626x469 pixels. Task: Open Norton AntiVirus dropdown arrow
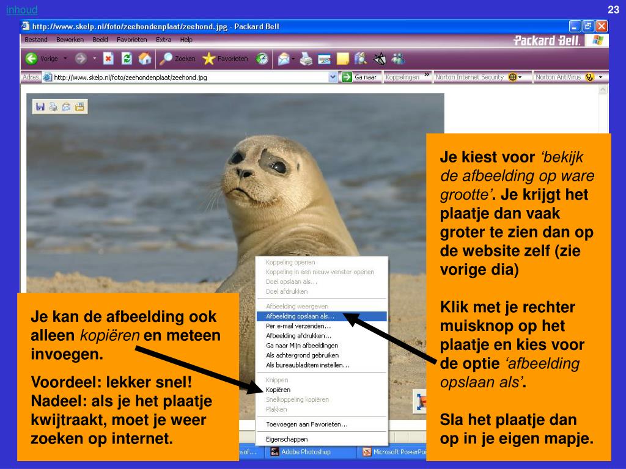pos(600,77)
